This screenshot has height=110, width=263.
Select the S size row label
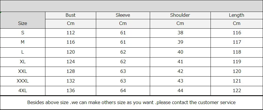click(x=23, y=33)
